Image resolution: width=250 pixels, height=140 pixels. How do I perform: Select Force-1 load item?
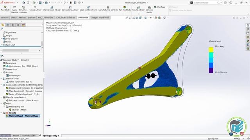tap(19, 82)
